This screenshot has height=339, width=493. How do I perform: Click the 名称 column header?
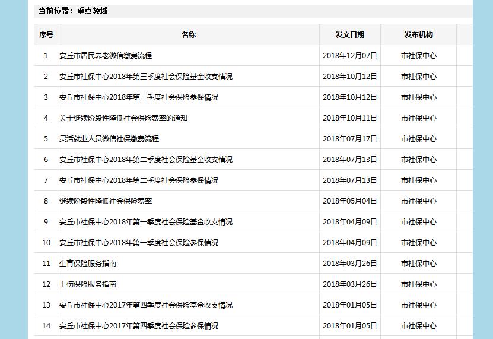coord(189,34)
